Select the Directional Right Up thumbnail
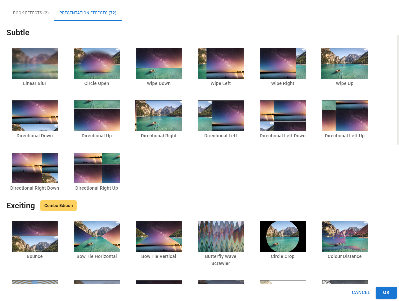This screenshot has height=301, width=399. pyautogui.click(x=97, y=168)
